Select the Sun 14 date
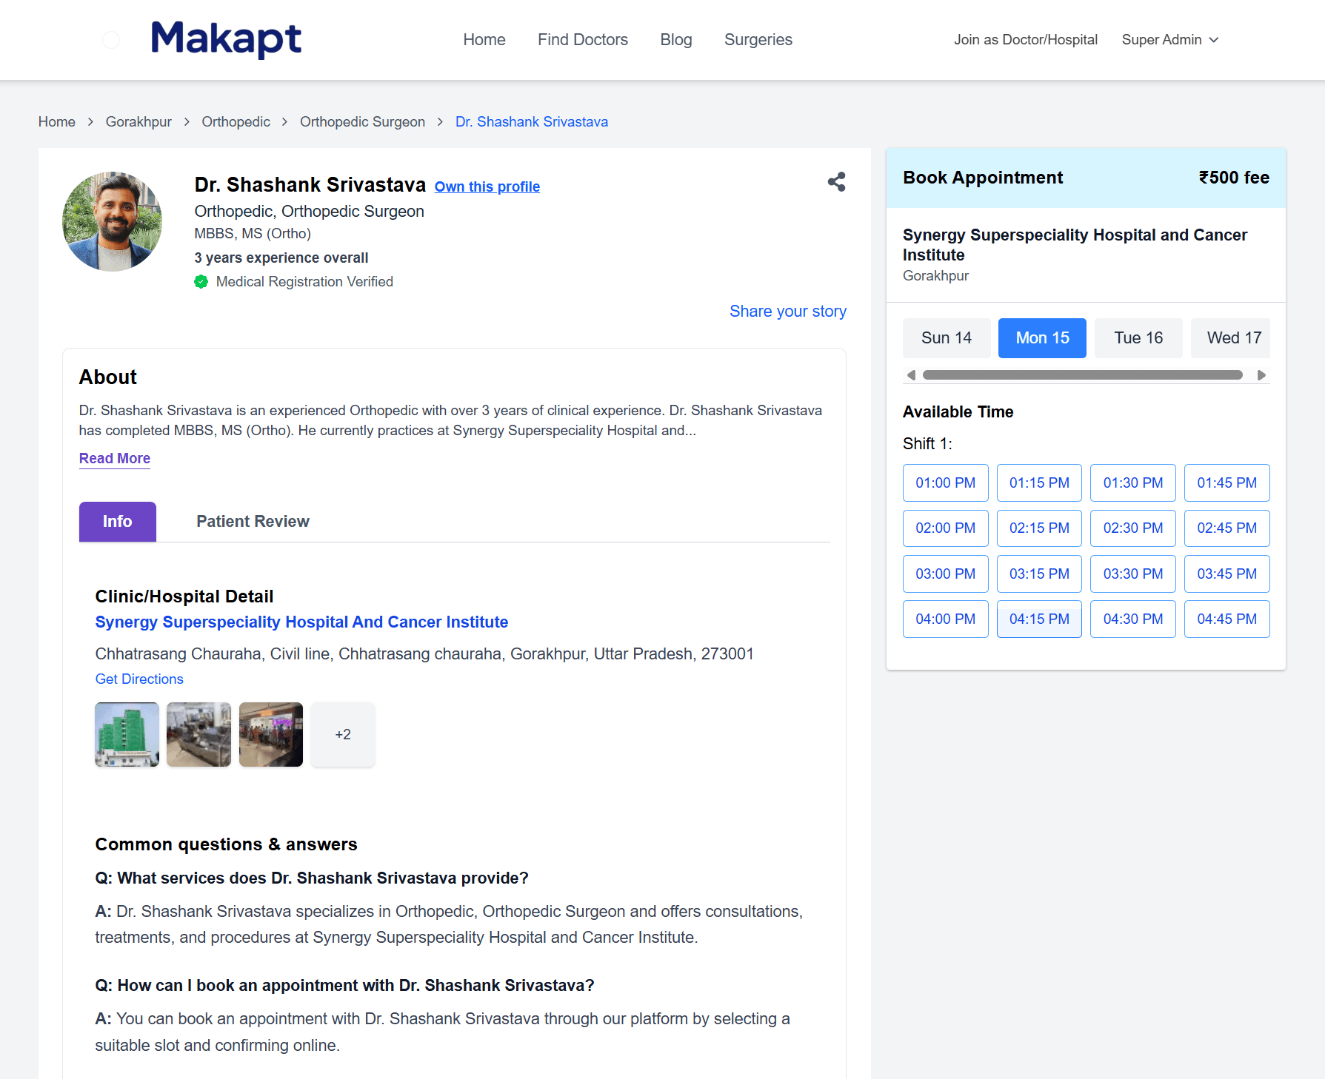The height and width of the screenshot is (1079, 1325). coord(946,337)
